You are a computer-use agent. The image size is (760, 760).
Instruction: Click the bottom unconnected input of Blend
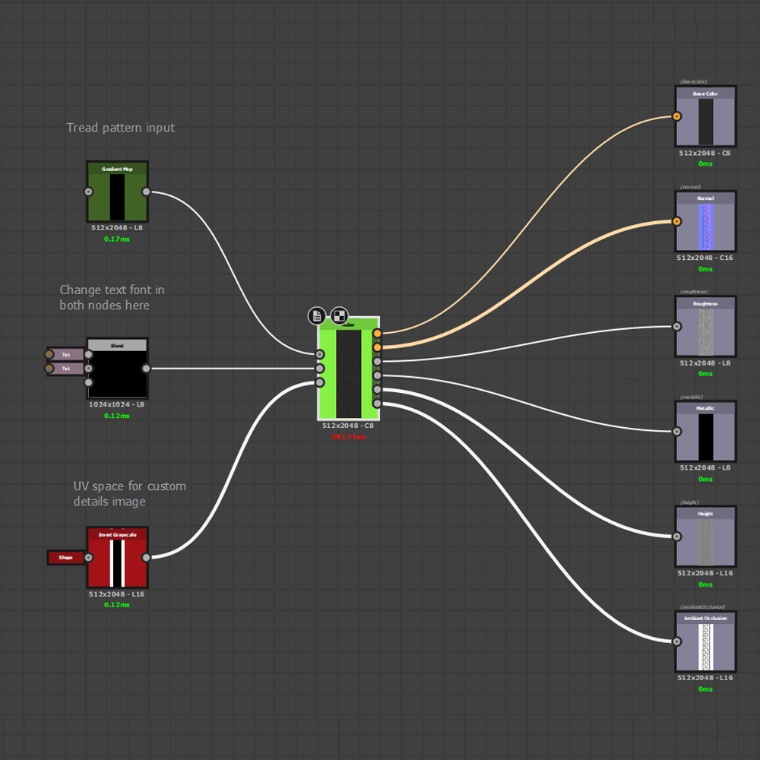[89, 382]
